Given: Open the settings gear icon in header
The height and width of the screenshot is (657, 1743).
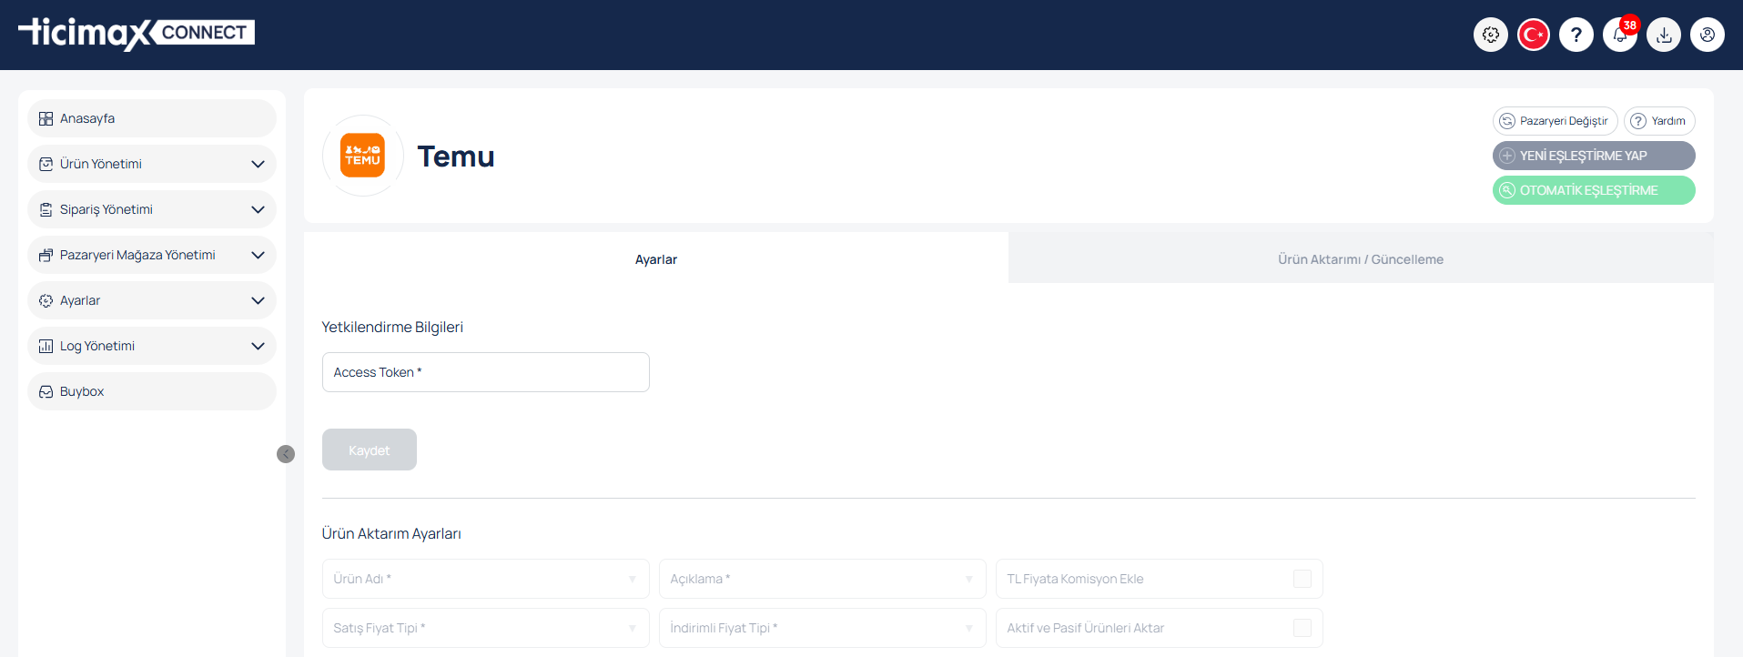Looking at the screenshot, I should 1490,35.
